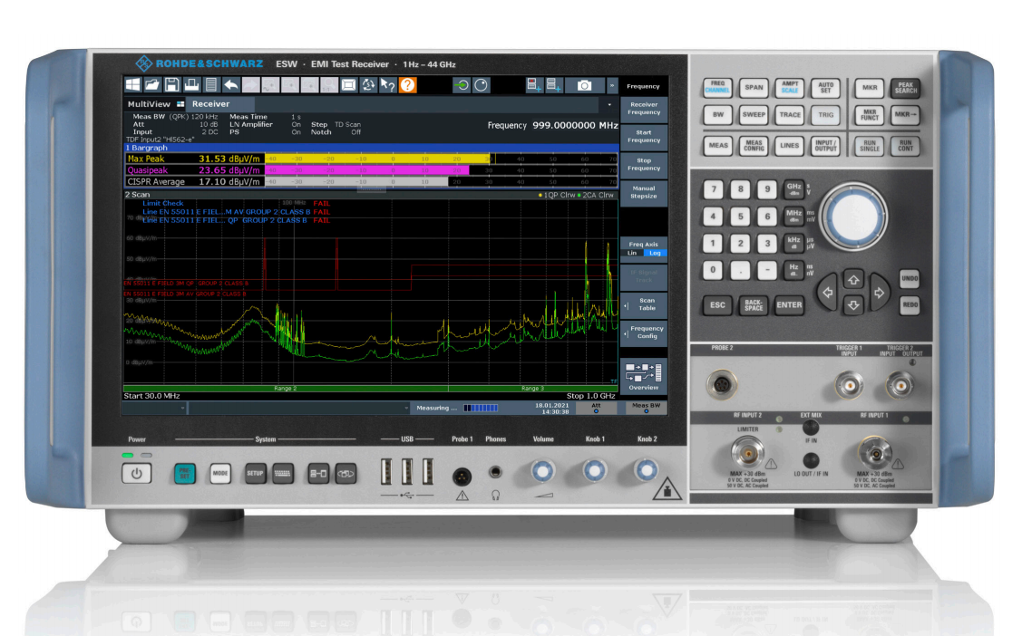Expand toolbar with the double chevron
1022x636 pixels.
click(612, 85)
